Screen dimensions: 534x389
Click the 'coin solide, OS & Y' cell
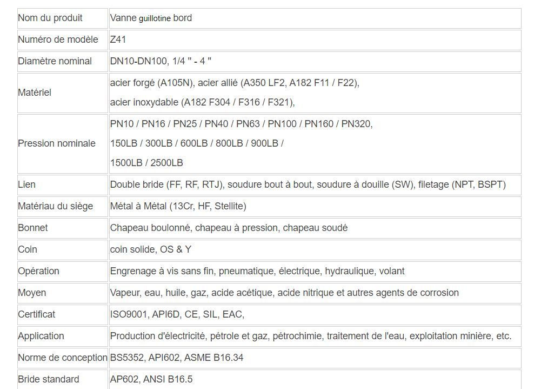(151, 249)
